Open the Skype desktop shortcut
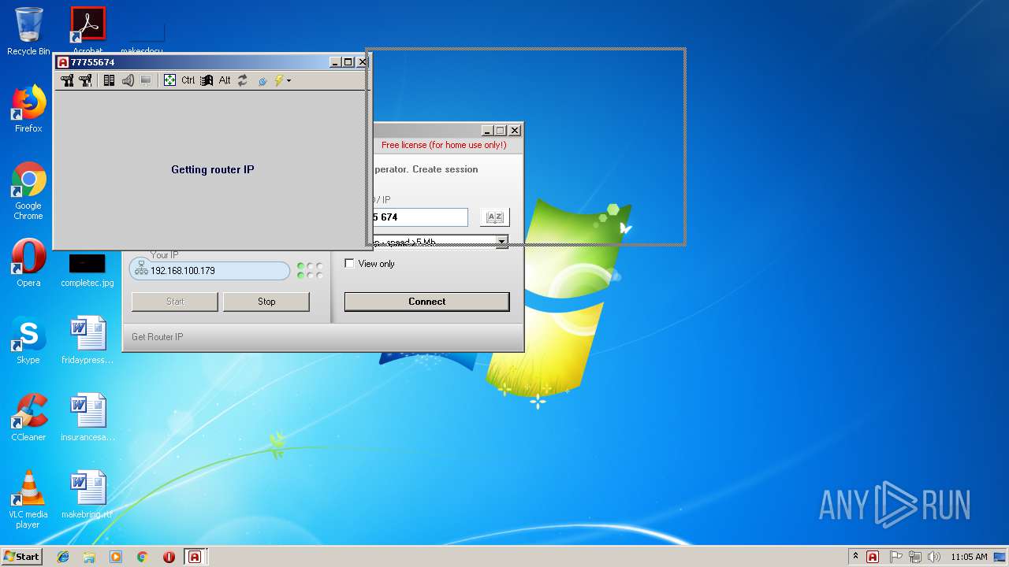The height and width of the screenshot is (567, 1009). [x=28, y=340]
